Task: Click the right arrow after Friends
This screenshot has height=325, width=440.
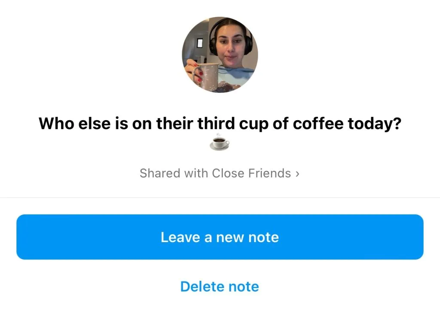Action: [x=297, y=174]
